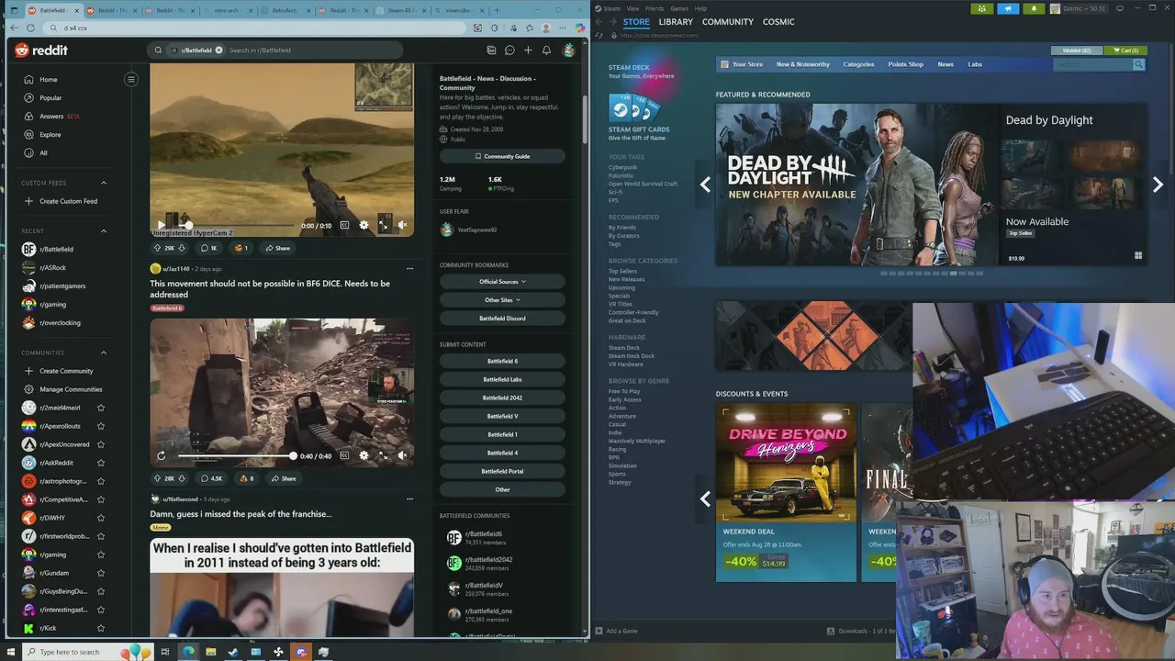Open File Explorer from taskbar
Screen dimensions: 1175x661
(210, 652)
